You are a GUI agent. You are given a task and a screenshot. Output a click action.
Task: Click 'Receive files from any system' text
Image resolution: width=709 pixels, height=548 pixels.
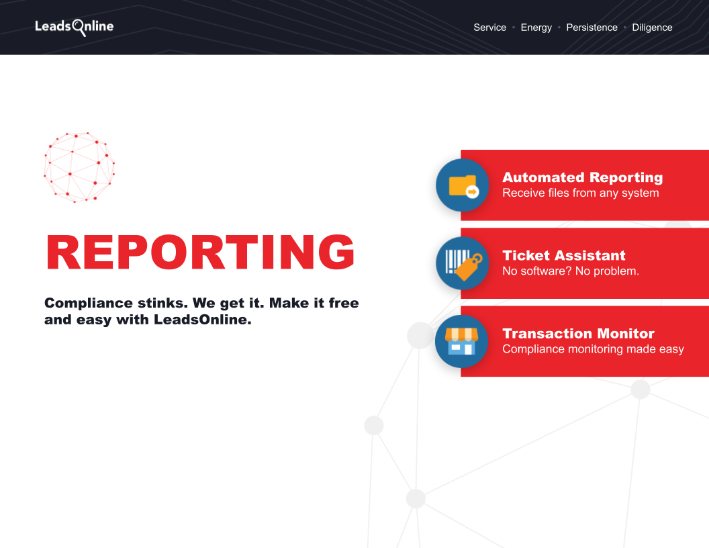581,193
